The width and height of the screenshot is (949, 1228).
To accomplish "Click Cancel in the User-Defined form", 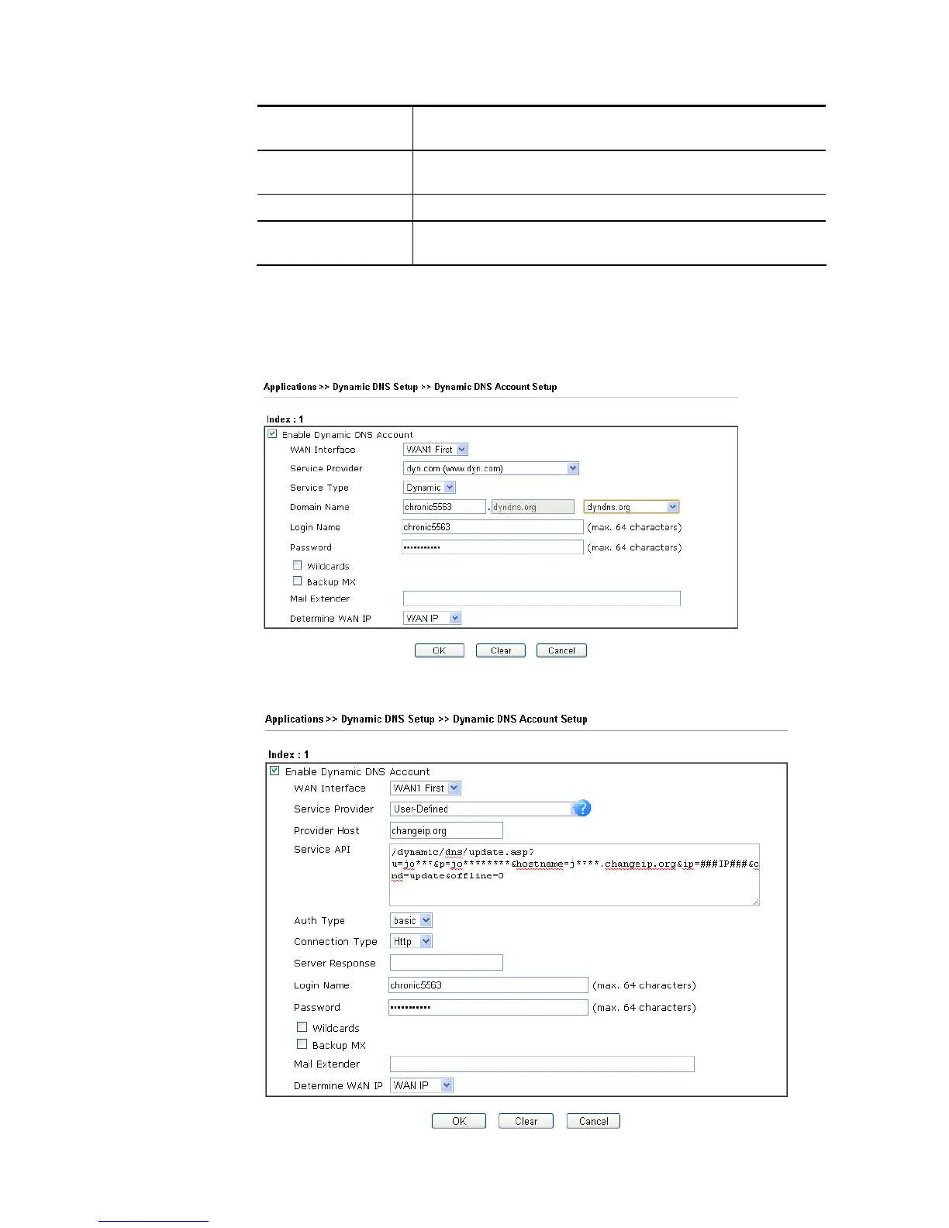I will tap(593, 1121).
